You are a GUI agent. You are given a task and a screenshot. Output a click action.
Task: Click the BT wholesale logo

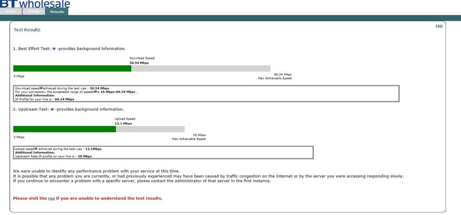click(35, 4)
